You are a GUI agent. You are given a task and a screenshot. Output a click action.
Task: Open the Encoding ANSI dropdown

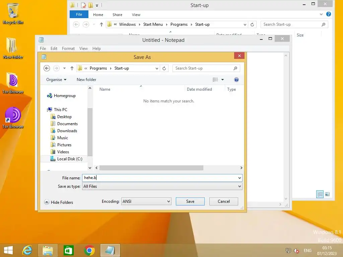point(169,201)
